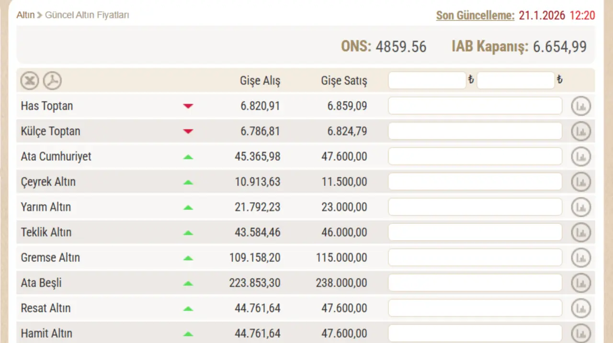
Task: Open the Teklik Altın chart icon
Action: click(581, 232)
